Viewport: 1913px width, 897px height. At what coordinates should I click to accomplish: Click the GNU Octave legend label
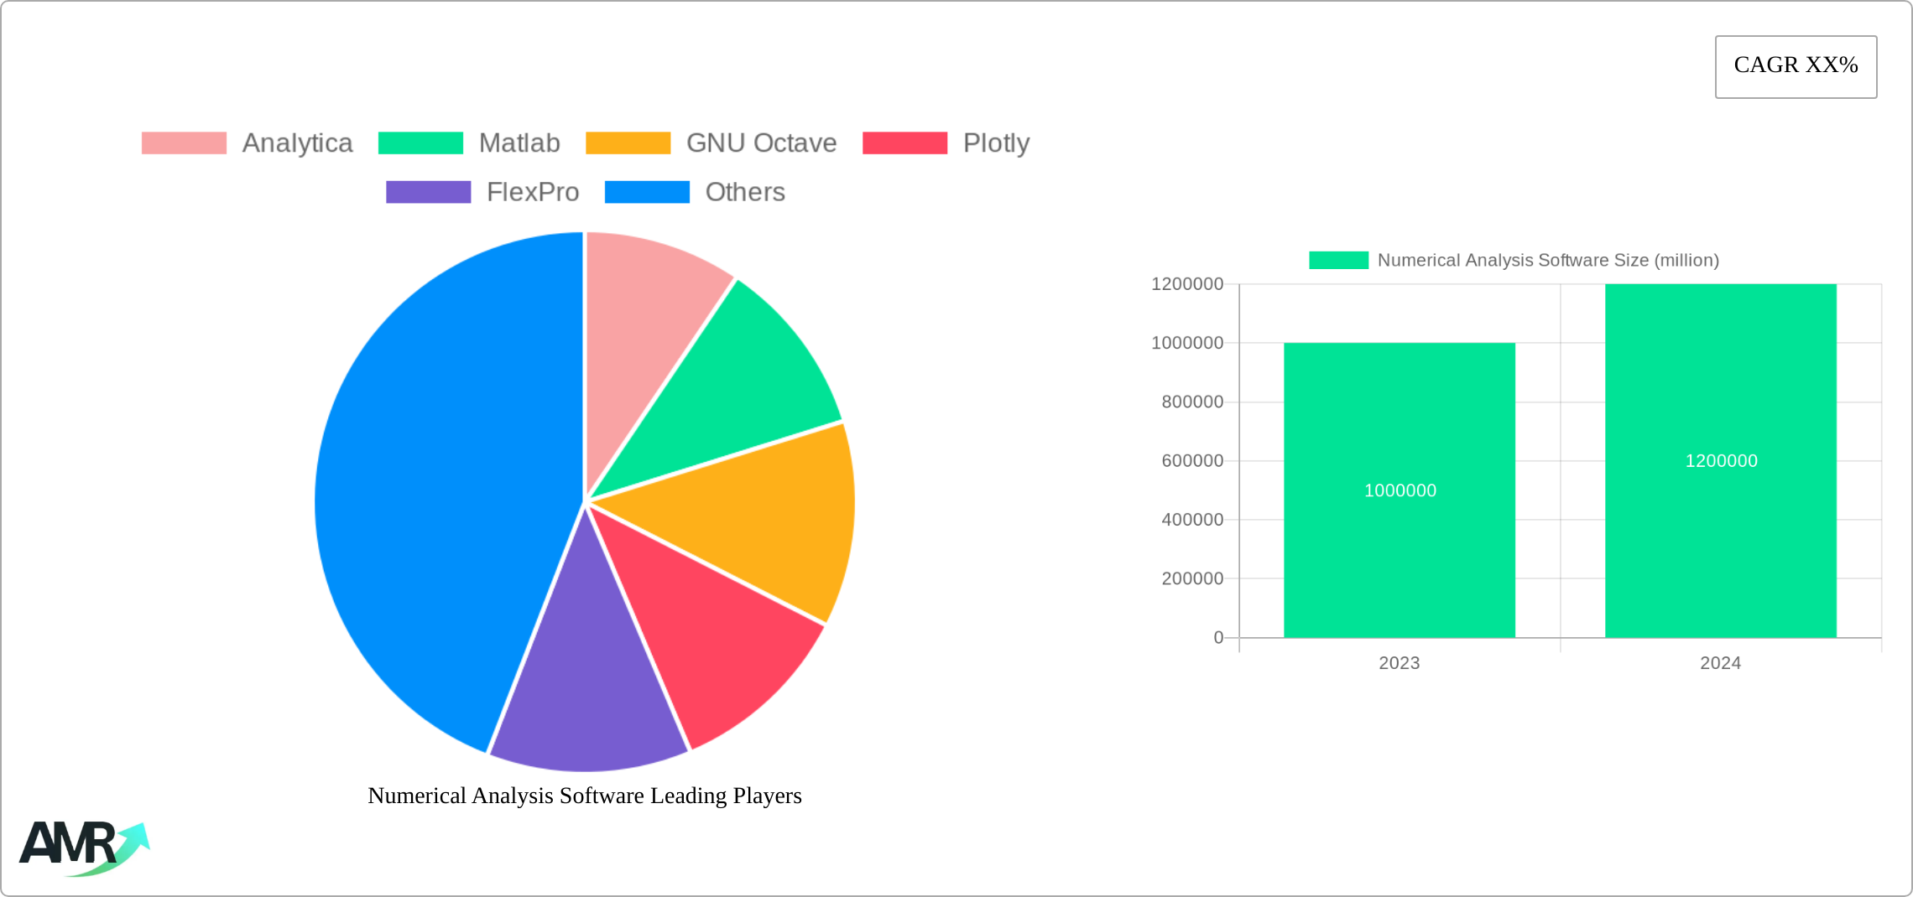[761, 143]
